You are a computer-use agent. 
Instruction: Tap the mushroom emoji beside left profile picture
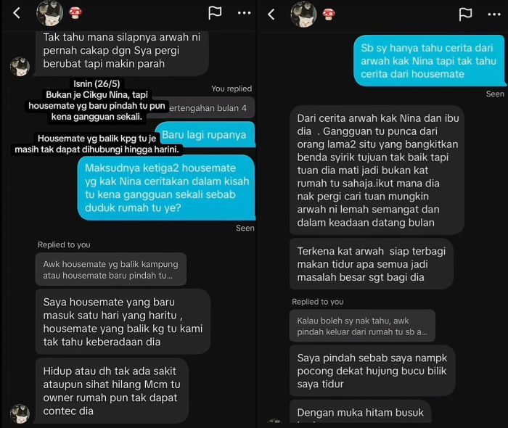75,13
